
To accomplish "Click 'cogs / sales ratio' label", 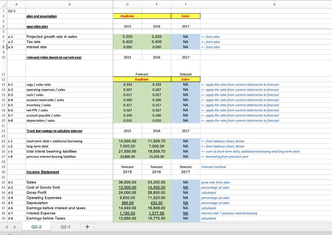I will 39,84.
